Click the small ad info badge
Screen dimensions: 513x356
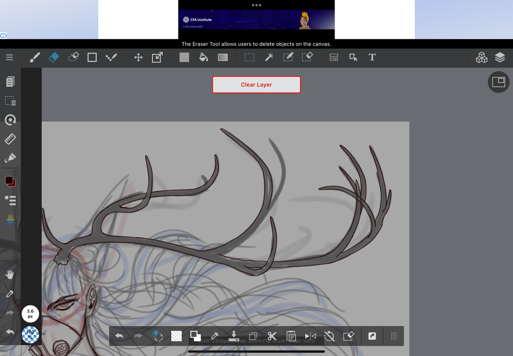(x=3, y=36)
